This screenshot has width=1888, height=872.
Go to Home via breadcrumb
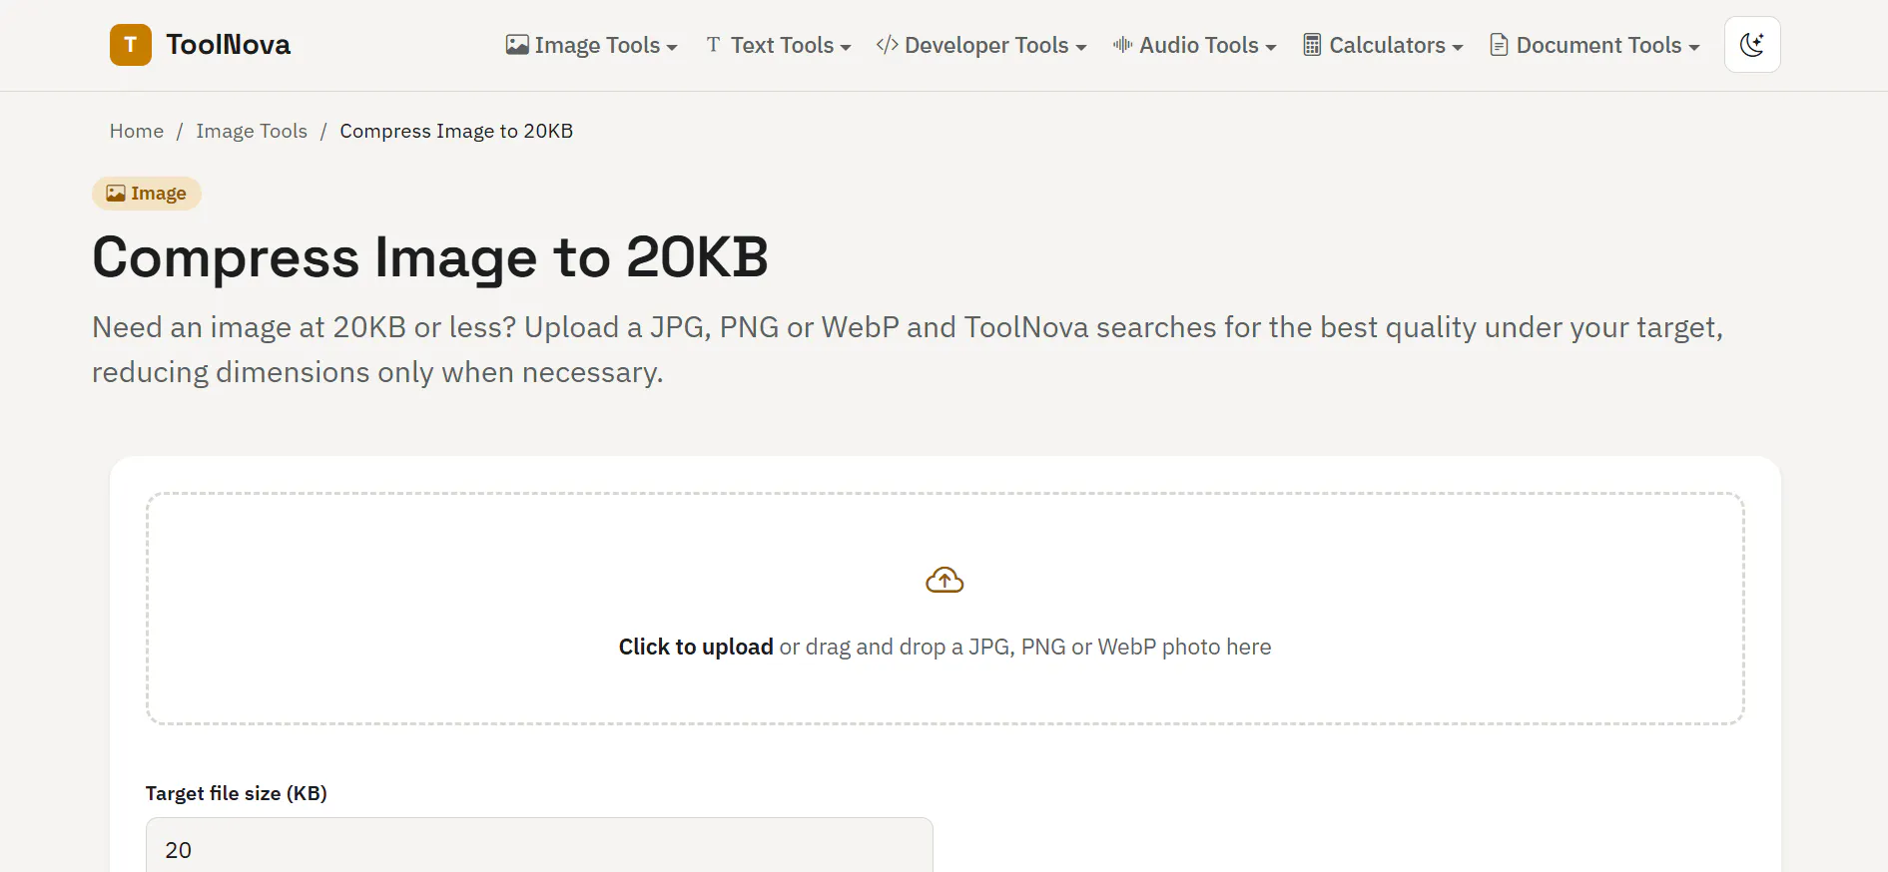pos(137,131)
